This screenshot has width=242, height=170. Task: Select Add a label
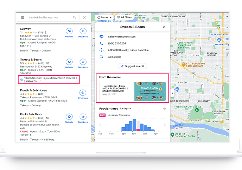point(114,57)
